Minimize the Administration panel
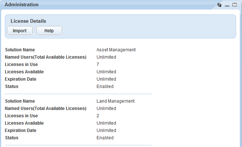The height and width of the screenshot is (147, 242). [x=227, y=5]
